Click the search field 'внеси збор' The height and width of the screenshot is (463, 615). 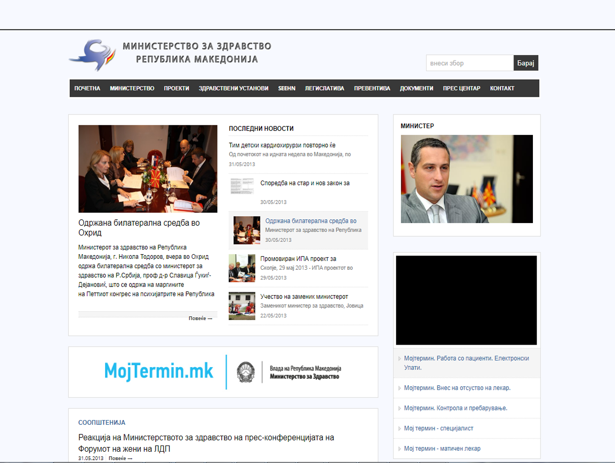click(469, 63)
